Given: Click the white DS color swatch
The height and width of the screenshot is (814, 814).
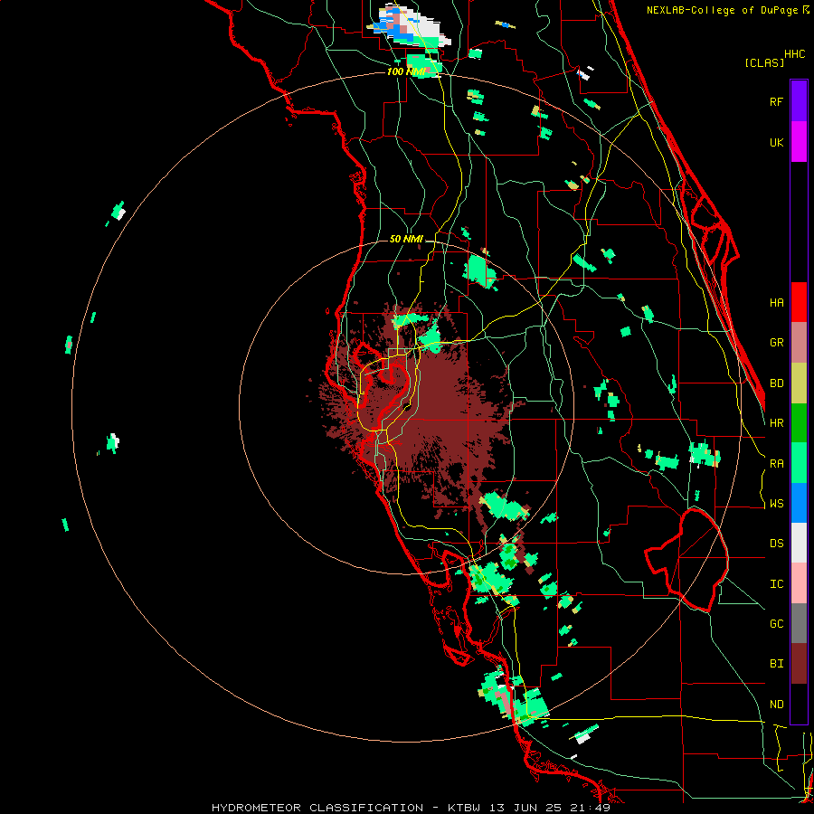Looking at the screenshot, I should [799, 543].
